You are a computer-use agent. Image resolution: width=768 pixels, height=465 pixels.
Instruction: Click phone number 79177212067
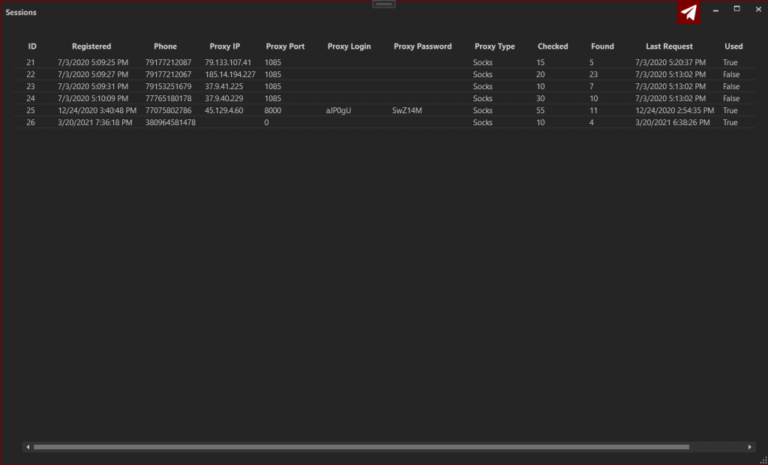pyautogui.click(x=169, y=74)
